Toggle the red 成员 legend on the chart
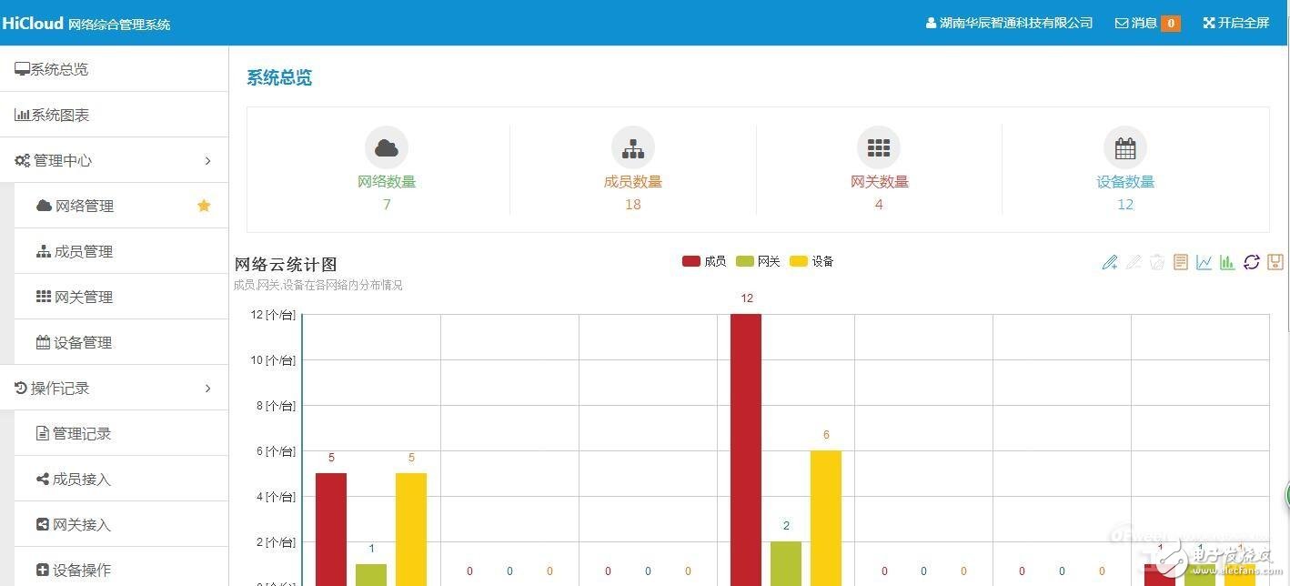Screen dimensions: 1290x586 [705, 261]
